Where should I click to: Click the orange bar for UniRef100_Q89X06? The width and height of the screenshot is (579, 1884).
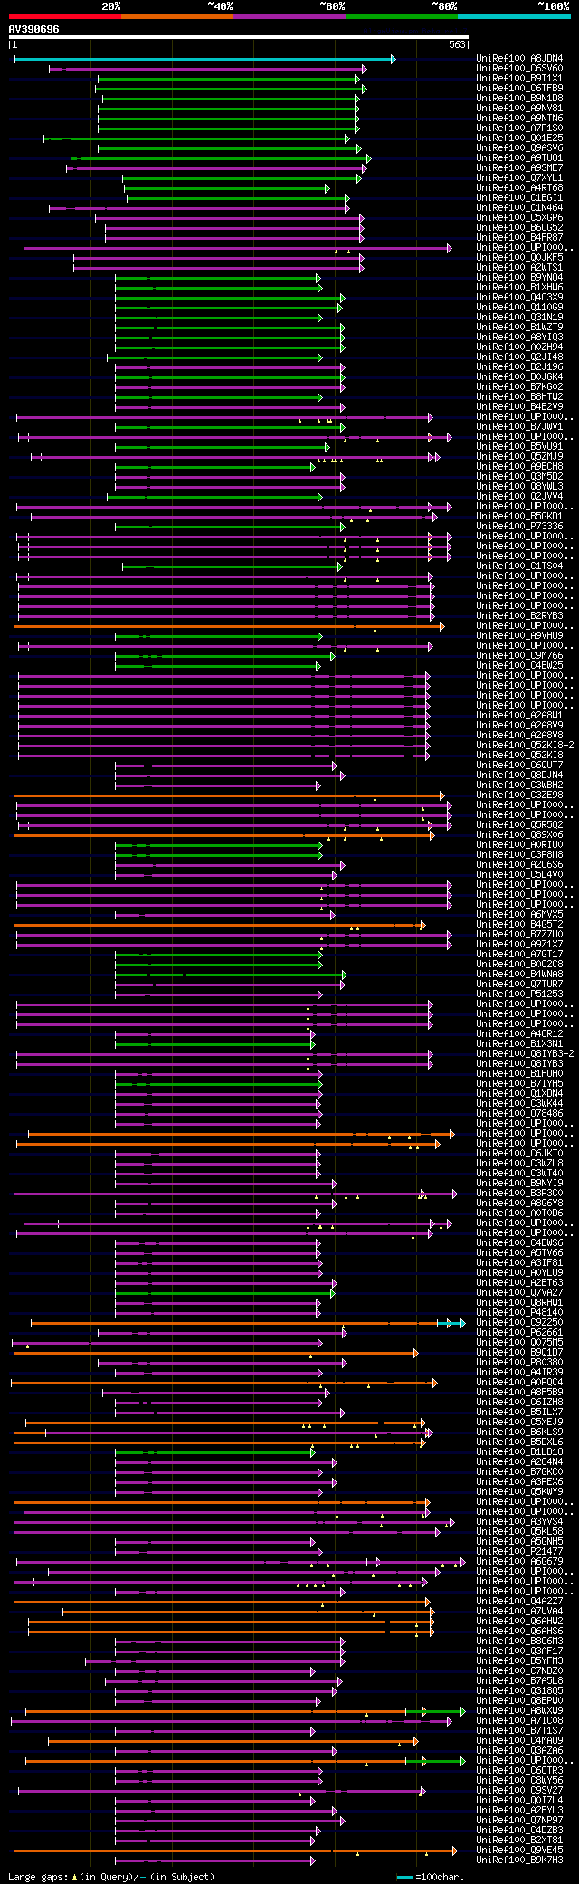pyautogui.click(x=224, y=835)
